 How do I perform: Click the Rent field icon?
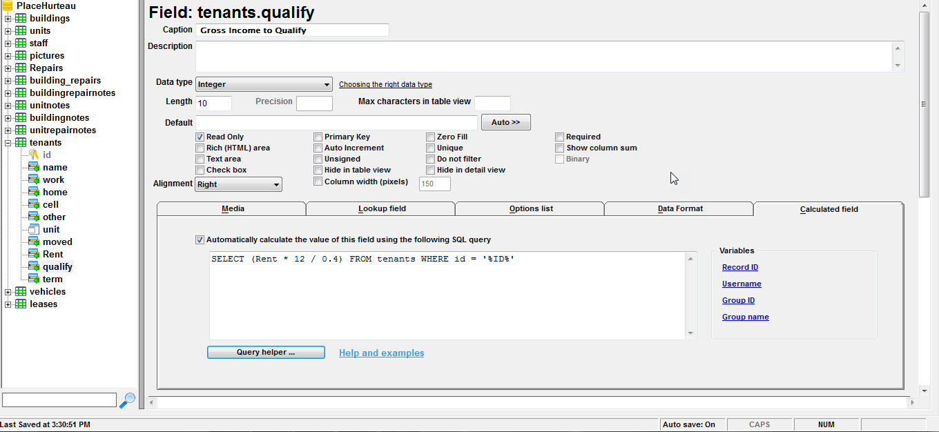(x=34, y=255)
